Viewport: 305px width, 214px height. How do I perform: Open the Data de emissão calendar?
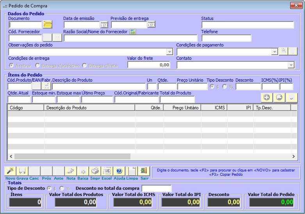(104, 25)
